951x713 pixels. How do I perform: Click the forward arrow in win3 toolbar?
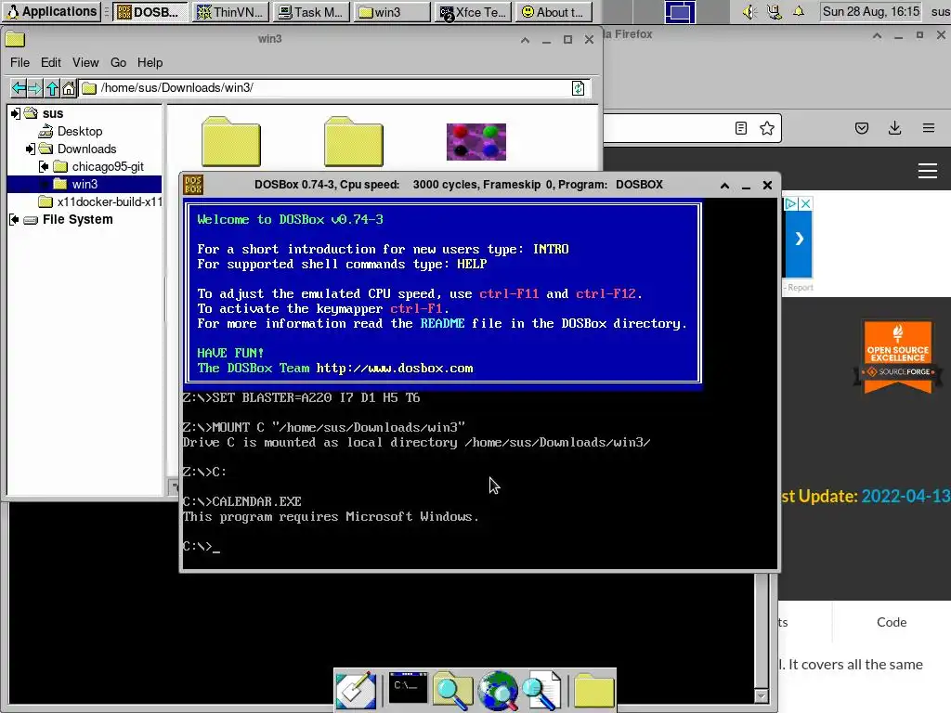coord(35,88)
